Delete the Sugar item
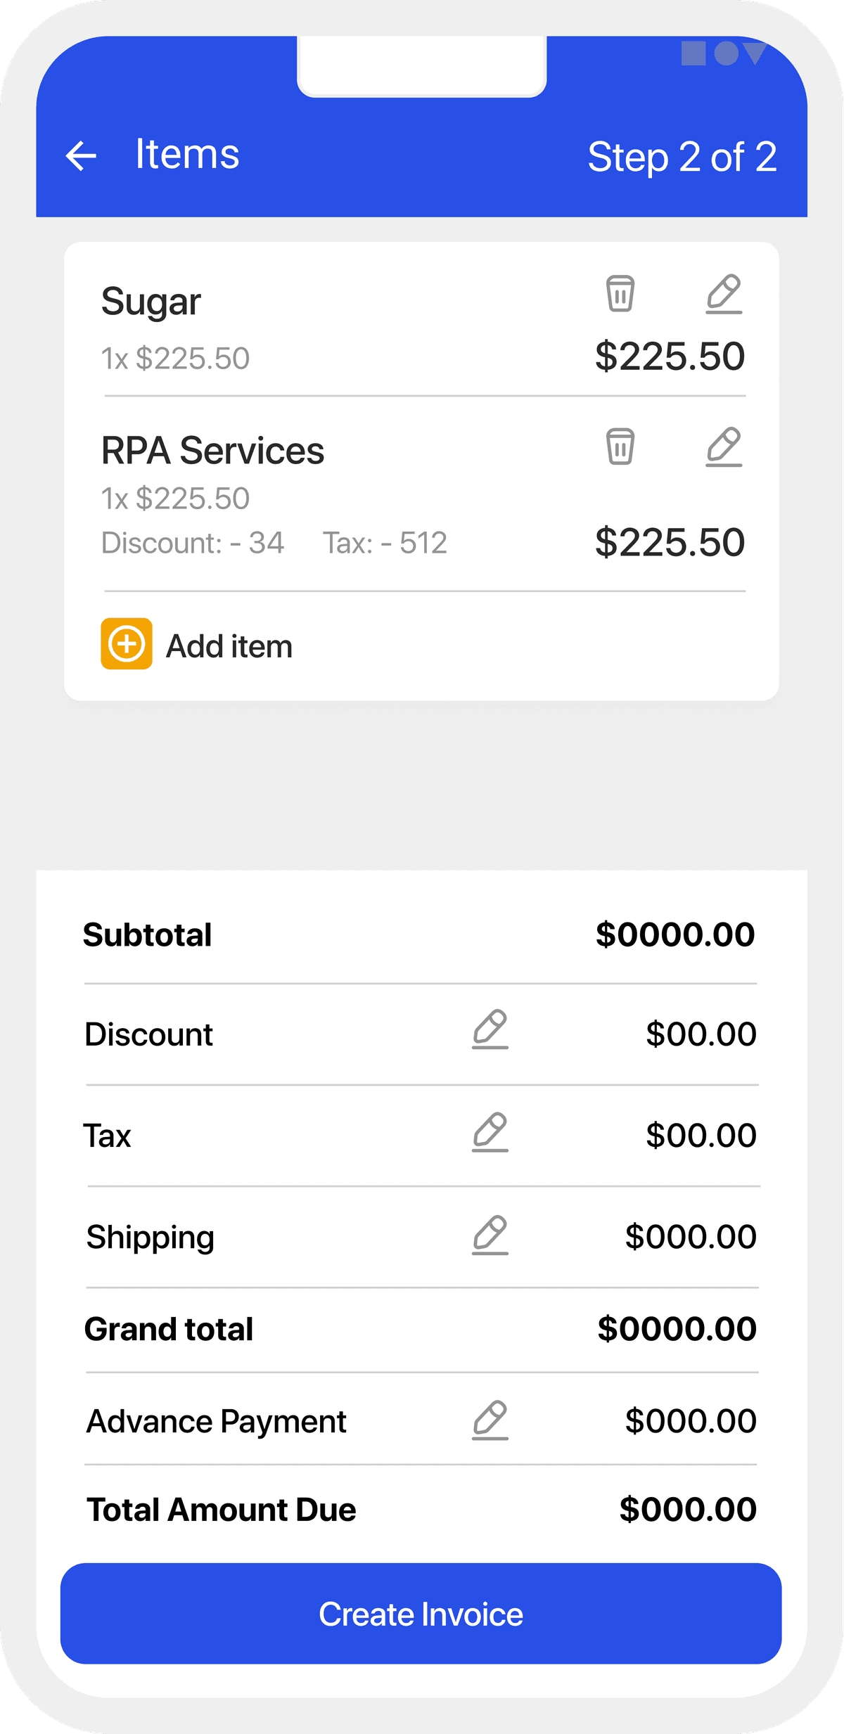This screenshot has height=1734, width=844. (620, 293)
